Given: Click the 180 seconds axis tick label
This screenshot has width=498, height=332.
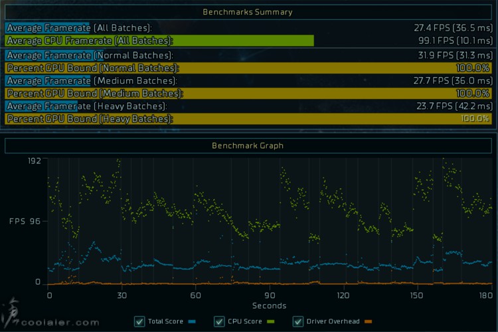Looking at the screenshot, I should 486,295.
